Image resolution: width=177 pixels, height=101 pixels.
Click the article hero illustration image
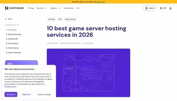click(88, 73)
